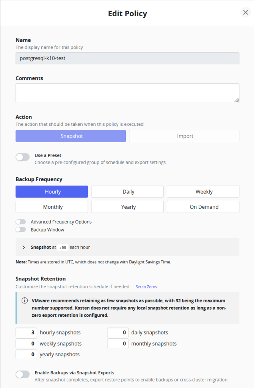Click the Set to Zeros link
This screenshot has width=254, height=388.
point(146,287)
